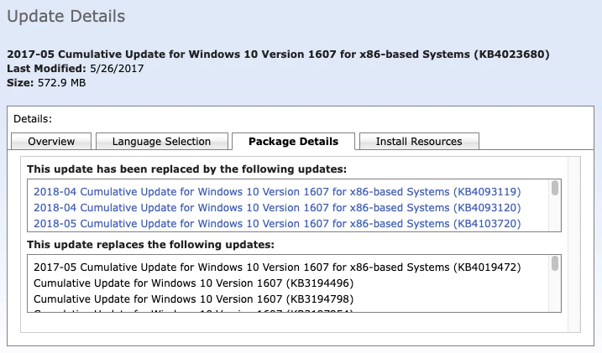This screenshot has width=602, height=353.
Task: Open the KB4093119 cumulative update link
Action: [x=277, y=190]
